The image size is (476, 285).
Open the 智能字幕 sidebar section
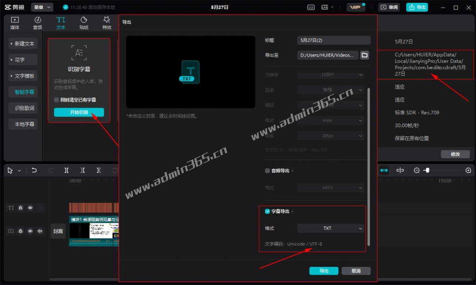pos(24,92)
